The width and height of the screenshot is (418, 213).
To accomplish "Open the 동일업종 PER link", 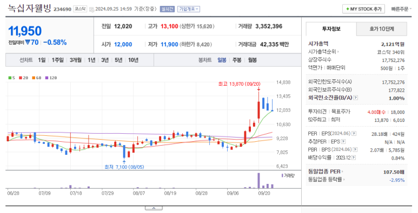I will coord(326,171).
